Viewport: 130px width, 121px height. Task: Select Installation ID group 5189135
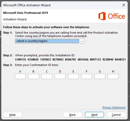(21, 59)
